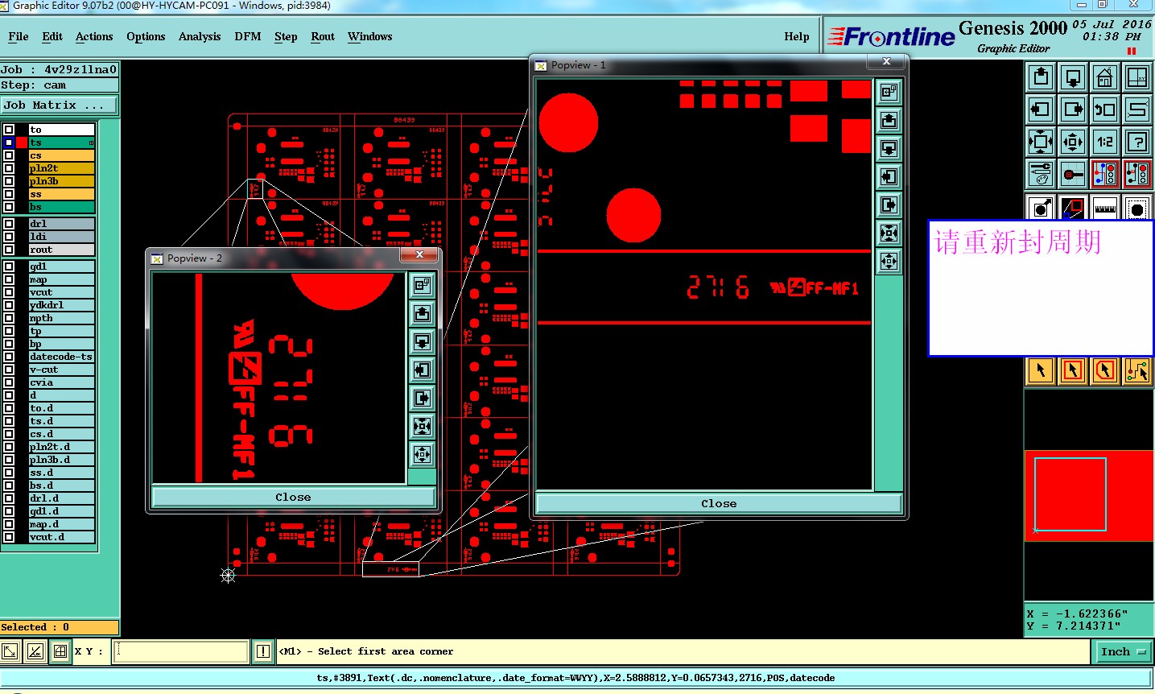Zoom in inside Popview - 1
The width and height of the screenshot is (1155, 694).
[889, 233]
